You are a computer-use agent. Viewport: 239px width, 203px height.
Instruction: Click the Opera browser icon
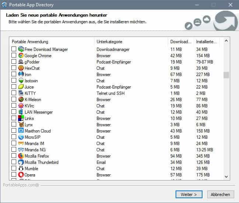click(21, 175)
